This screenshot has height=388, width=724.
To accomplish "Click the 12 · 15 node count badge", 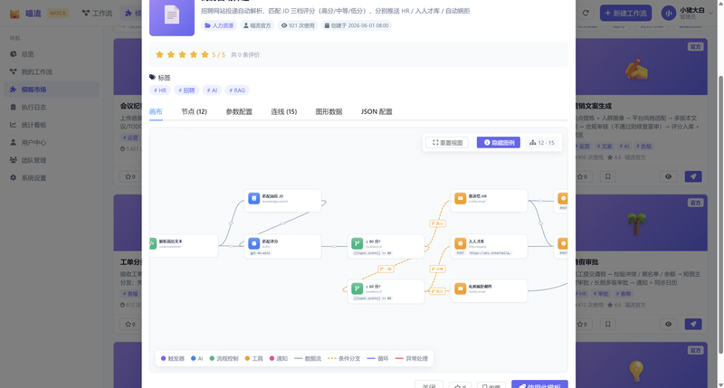I will point(541,143).
